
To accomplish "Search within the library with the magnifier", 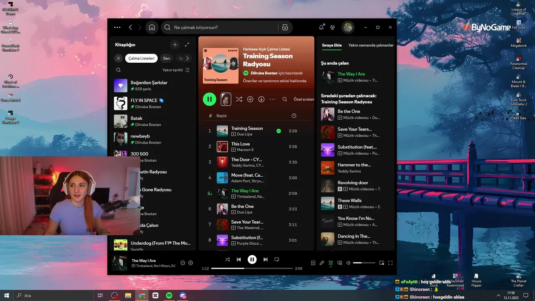I will [119, 70].
